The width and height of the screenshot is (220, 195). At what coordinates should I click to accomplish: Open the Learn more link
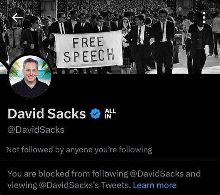[x=155, y=185]
